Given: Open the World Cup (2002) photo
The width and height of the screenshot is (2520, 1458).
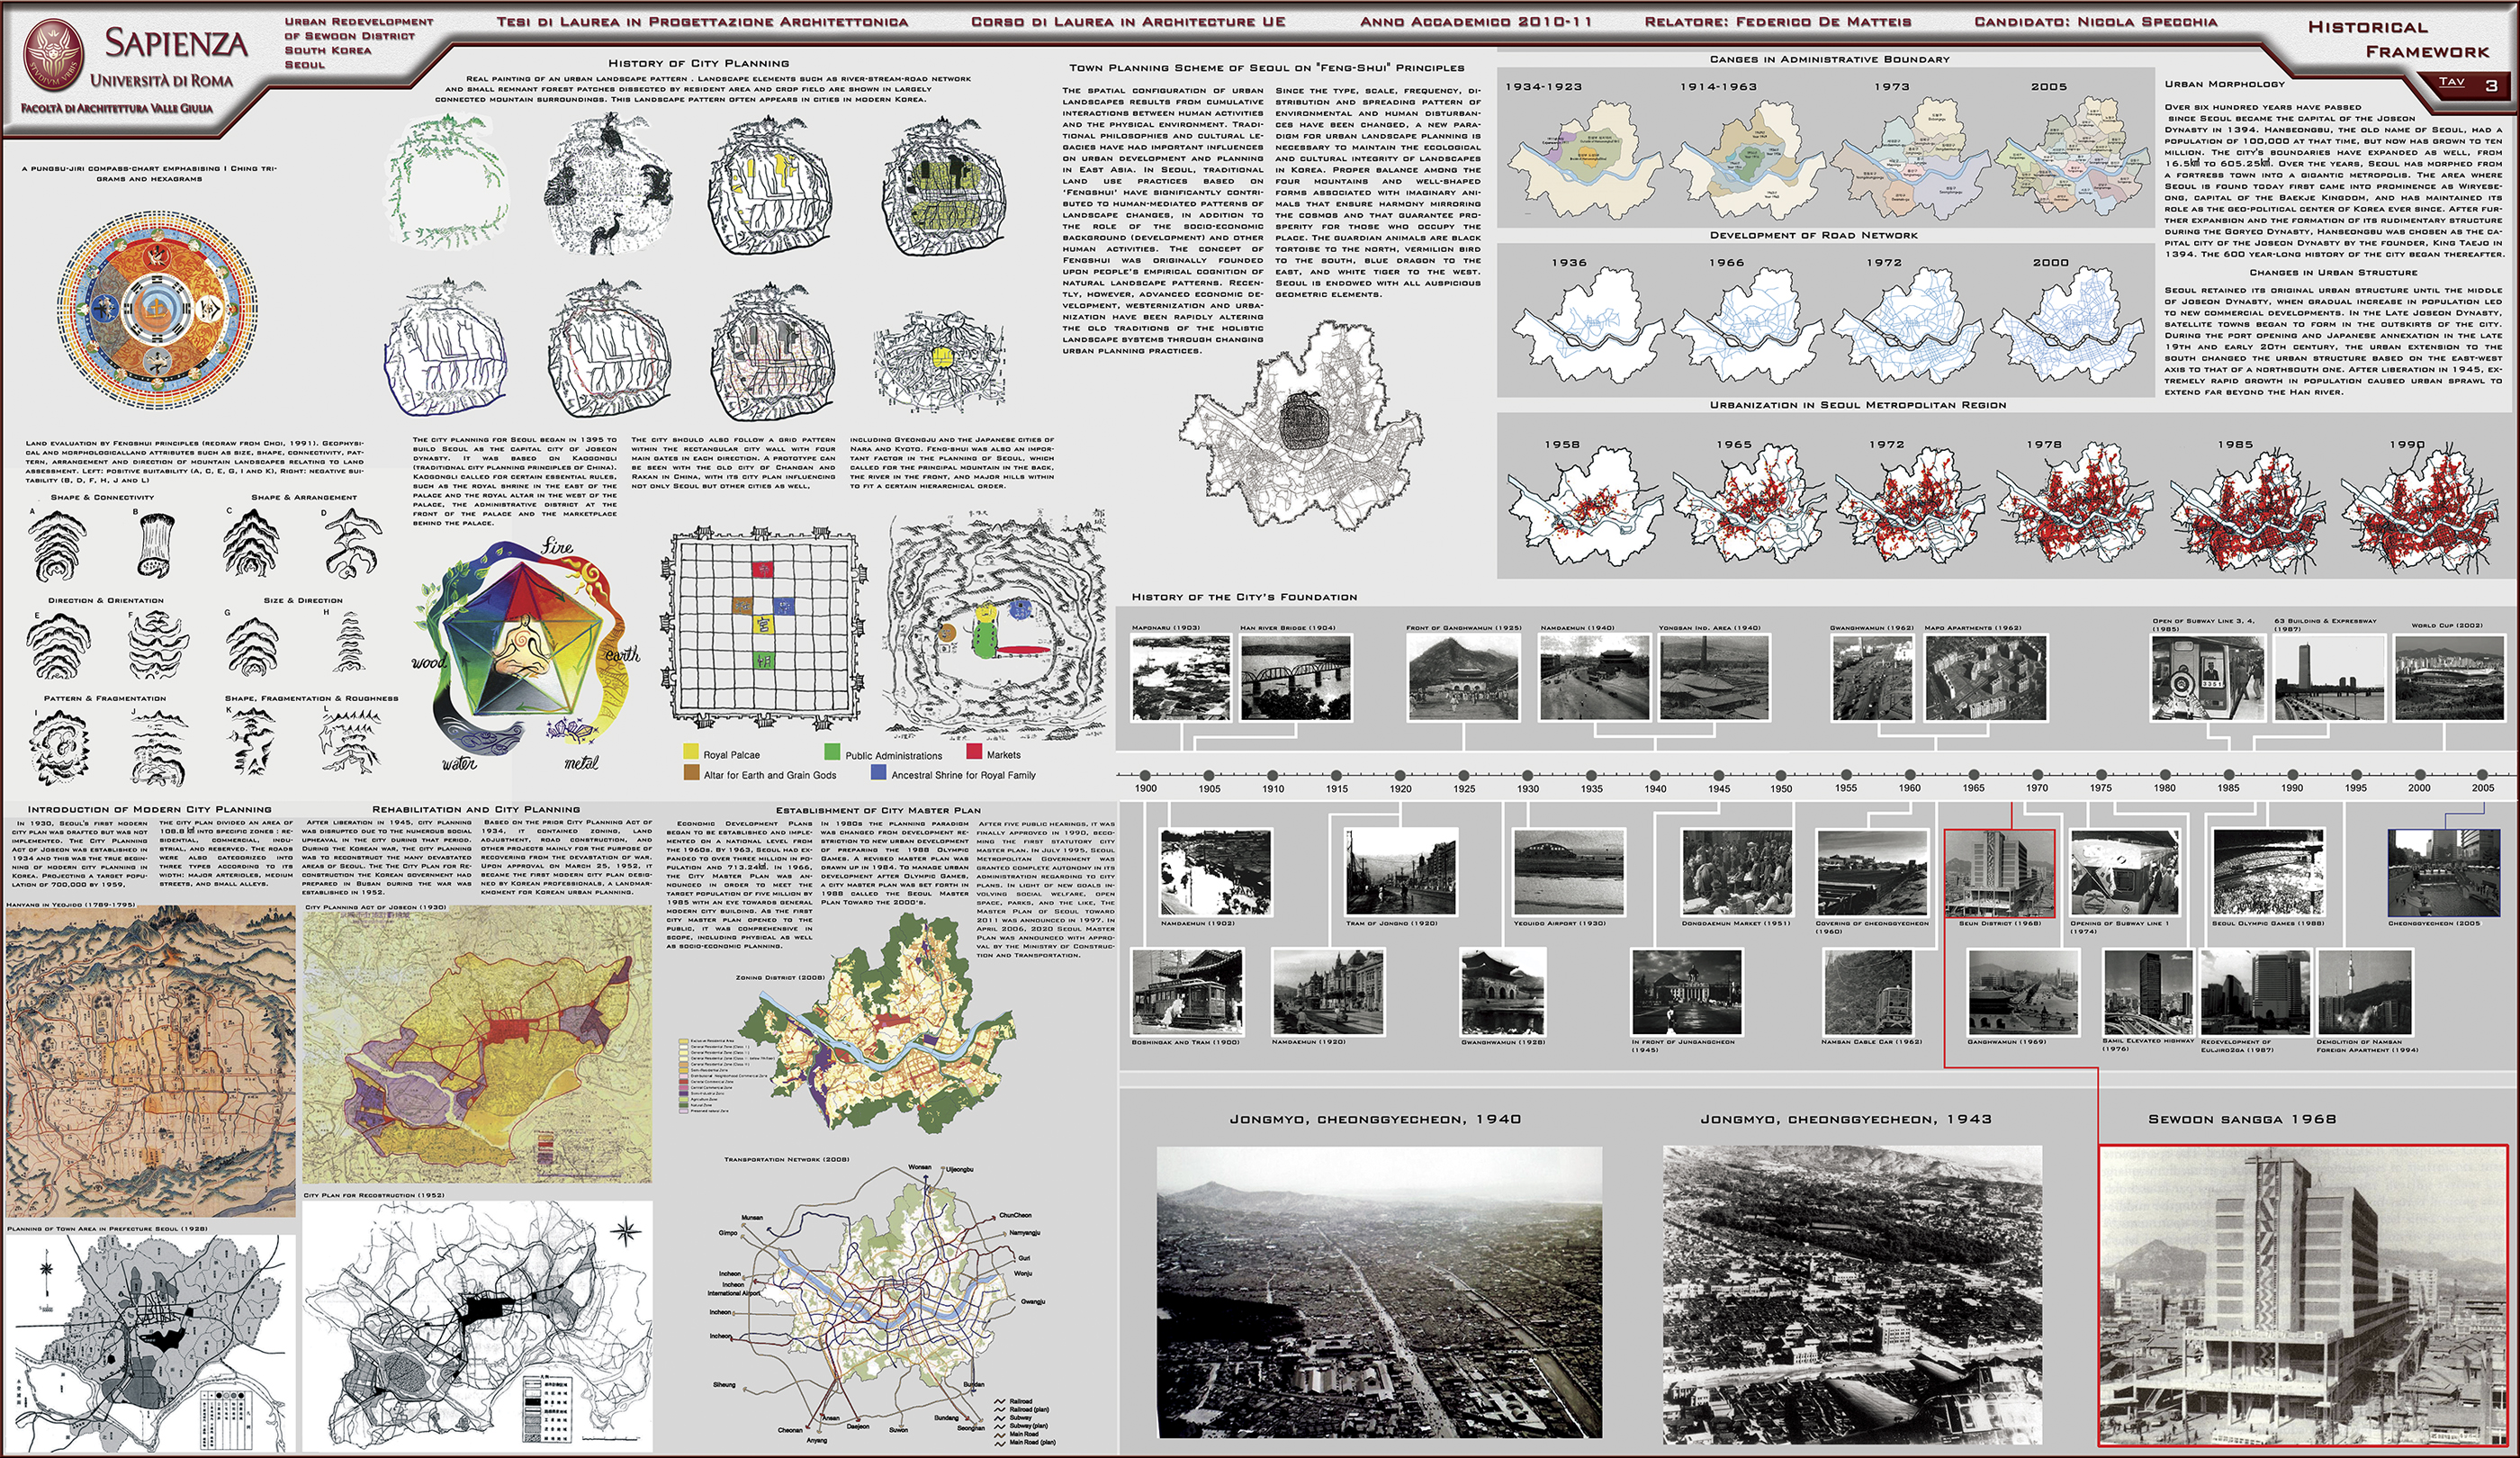Looking at the screenshot, I should tap(2449, 677).
